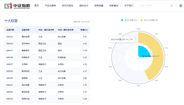Click the 证券代码 column header

pos(10,30)
